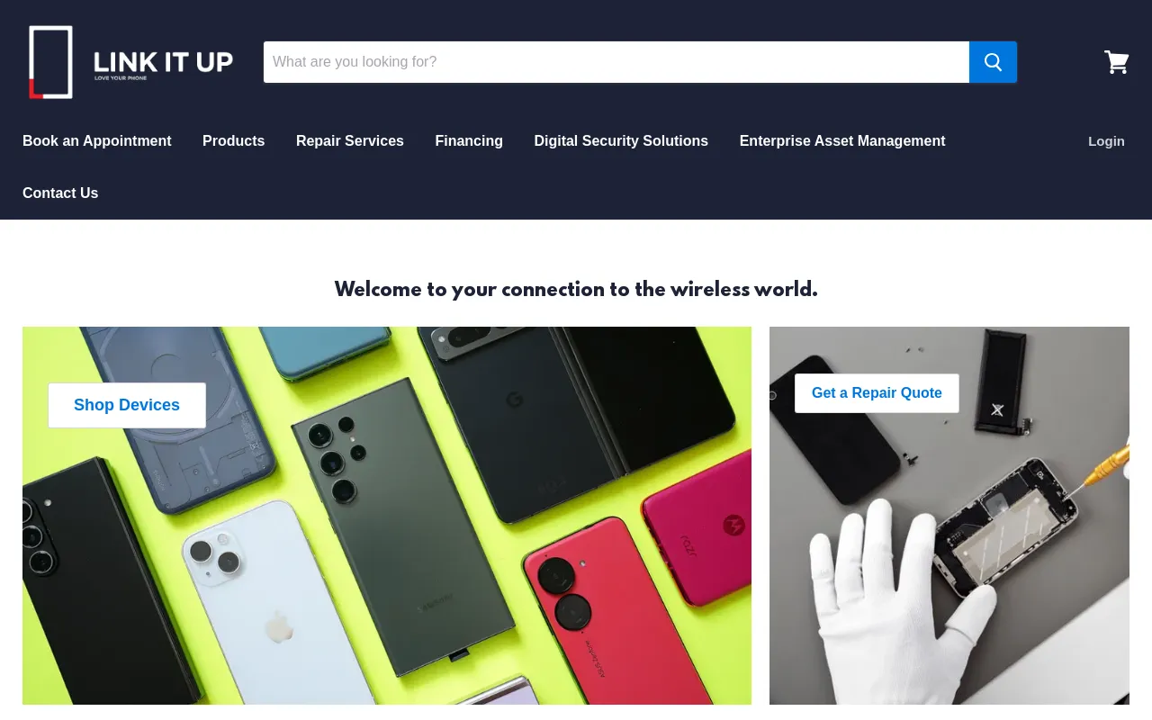Click the Login link
The width and height of the screenshot is (1152, 720).
[1106, 141]
